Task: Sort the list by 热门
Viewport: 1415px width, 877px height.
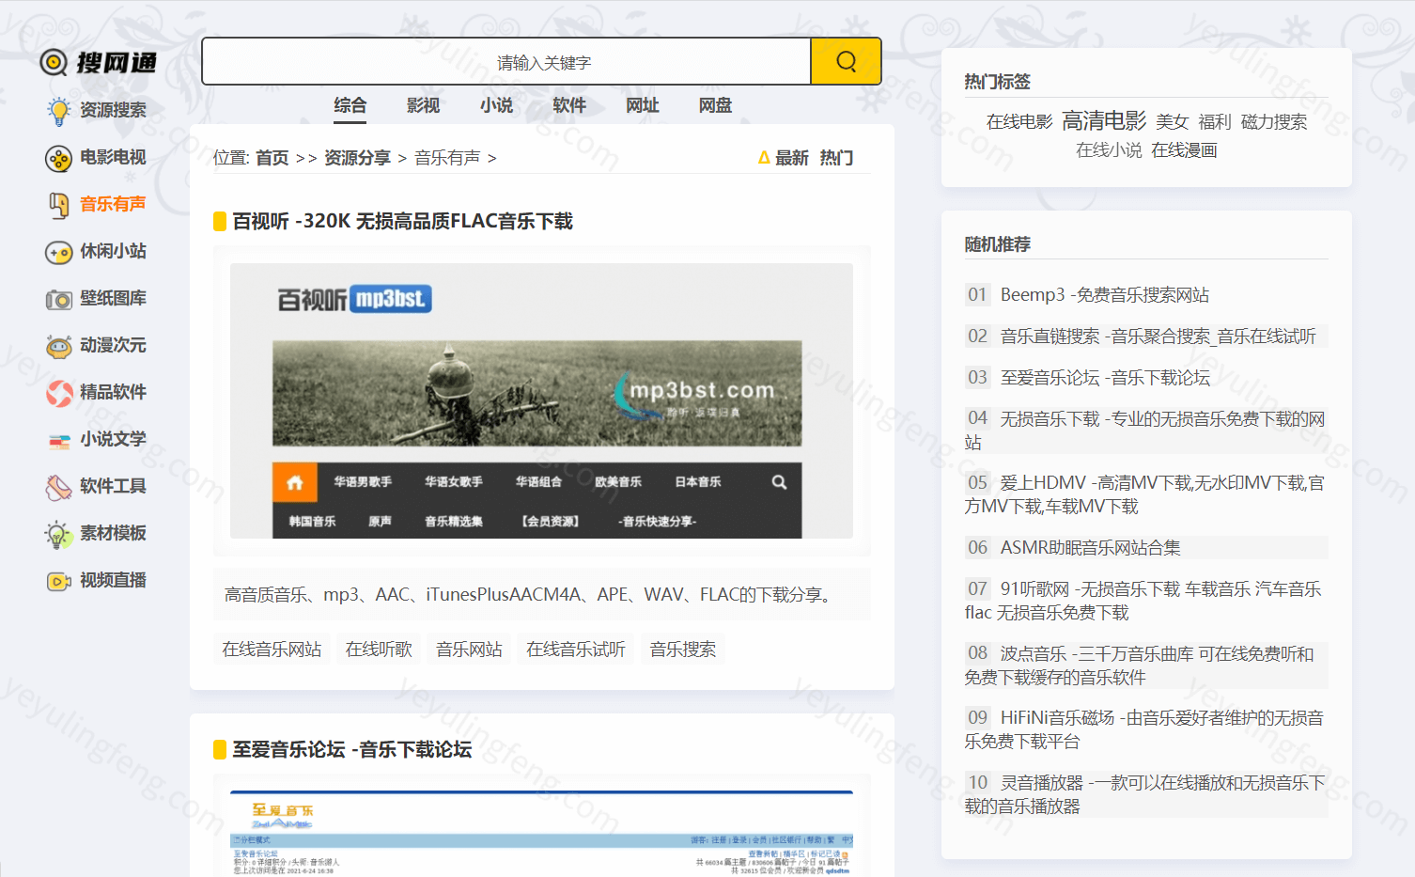Action: (836, 158)
